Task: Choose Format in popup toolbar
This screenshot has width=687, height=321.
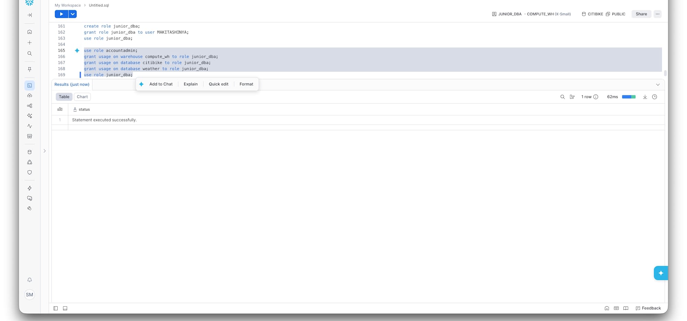Action: [246, 84]
